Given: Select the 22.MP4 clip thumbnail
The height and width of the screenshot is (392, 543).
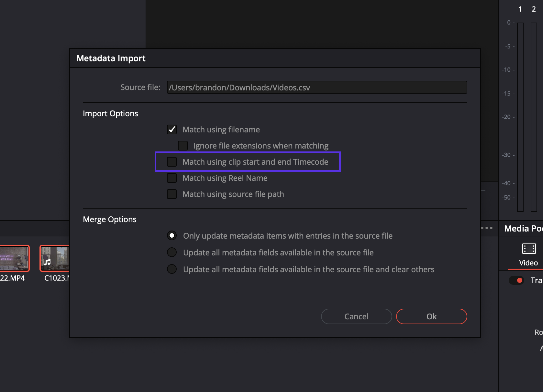Looking at the screenshot, I should point(14,258).
